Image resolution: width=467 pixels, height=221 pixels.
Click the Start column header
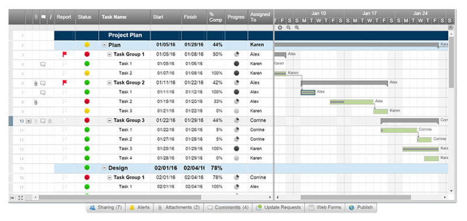[x=166, y=17]
